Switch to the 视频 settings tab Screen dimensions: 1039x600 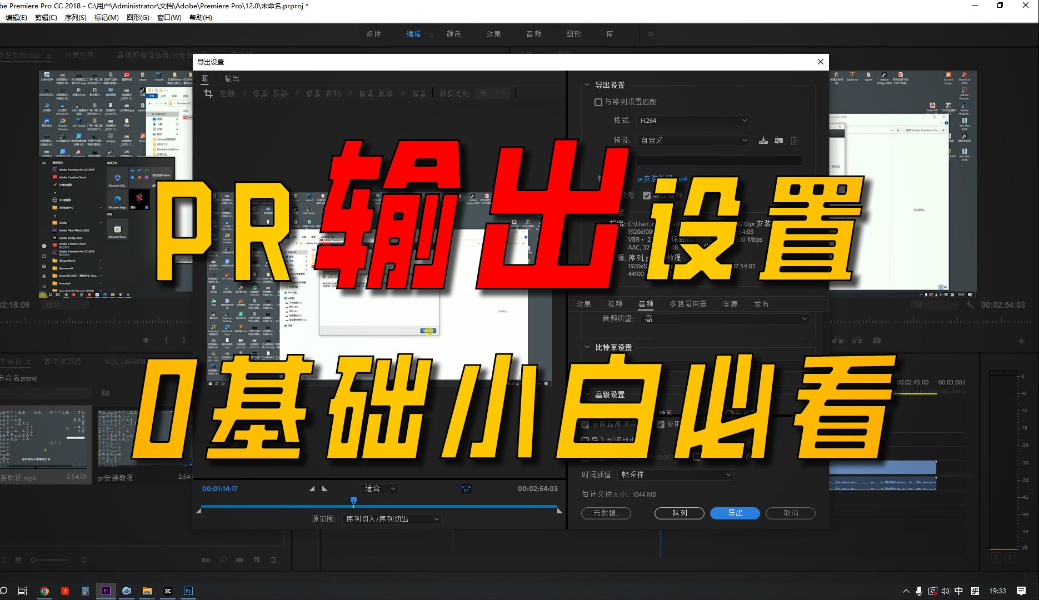[615, 304]
